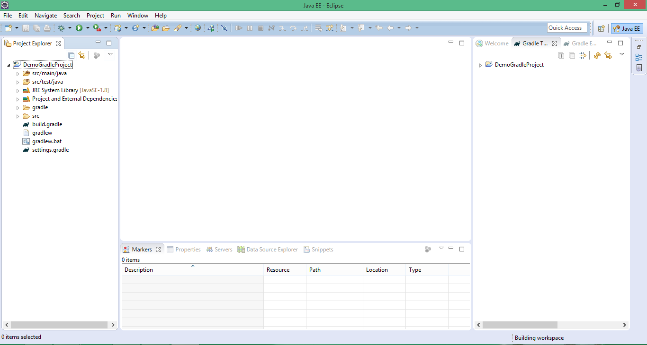Open the New wizard dropdown arrow
Screen dimensions: 647x345
[x=17, y=28]
